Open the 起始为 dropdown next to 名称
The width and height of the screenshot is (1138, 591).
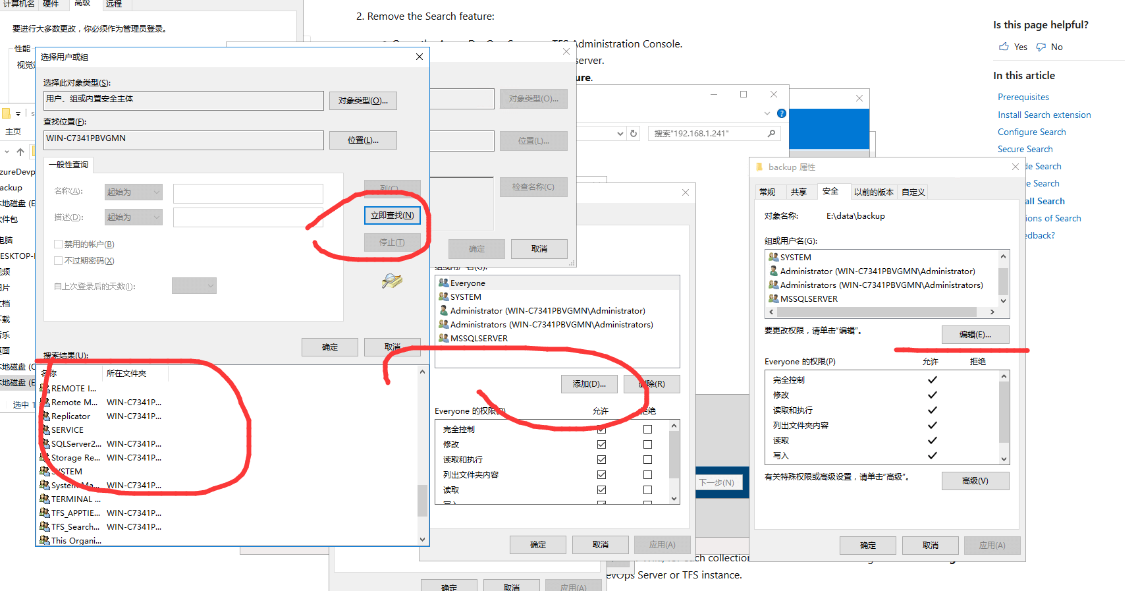133,192
